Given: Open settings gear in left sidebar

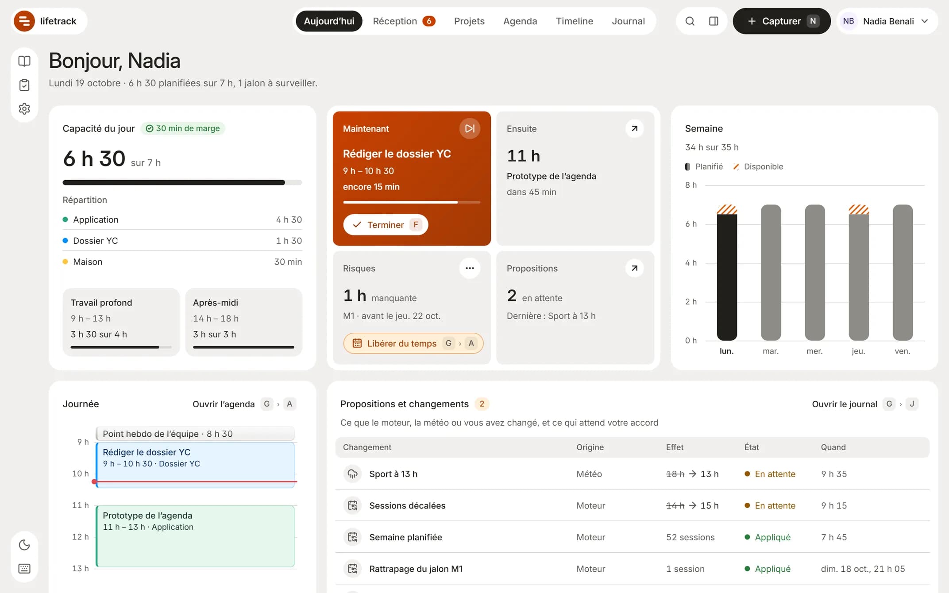Looking at the screenshot, I should pos(24,109).
